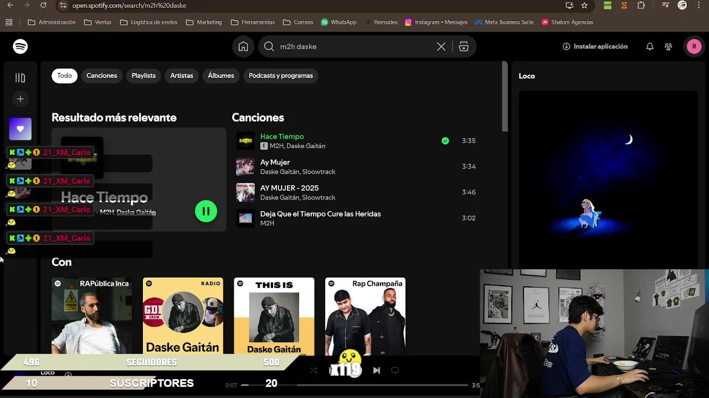Viewport: 709px width, 398px height.
Task: Open the notifications bell
Action: pos(650,46)
